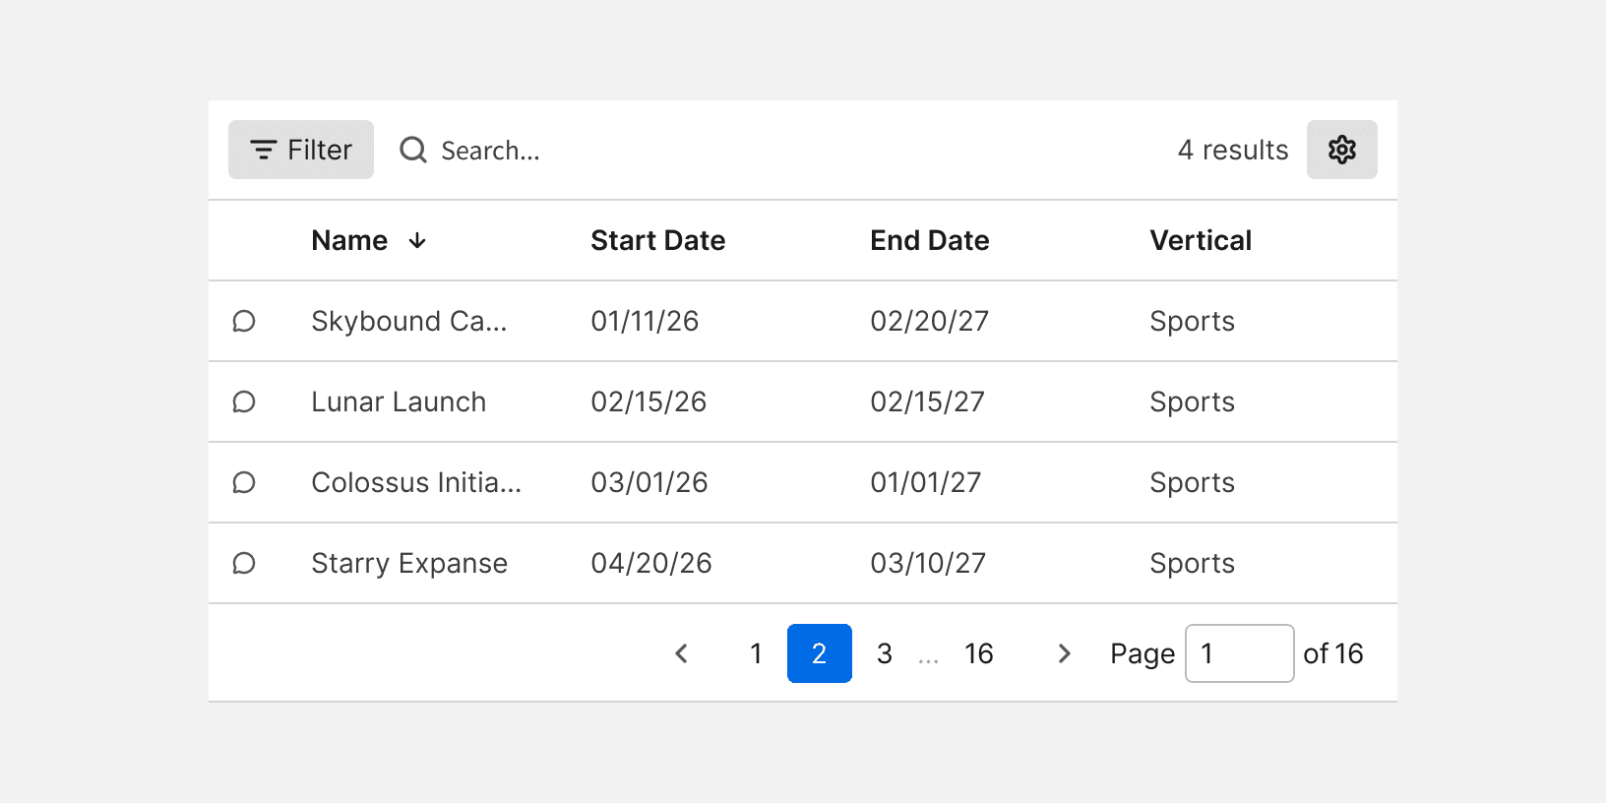
Task: Open comments for Lunar Launch row
Action: point(244,401)
